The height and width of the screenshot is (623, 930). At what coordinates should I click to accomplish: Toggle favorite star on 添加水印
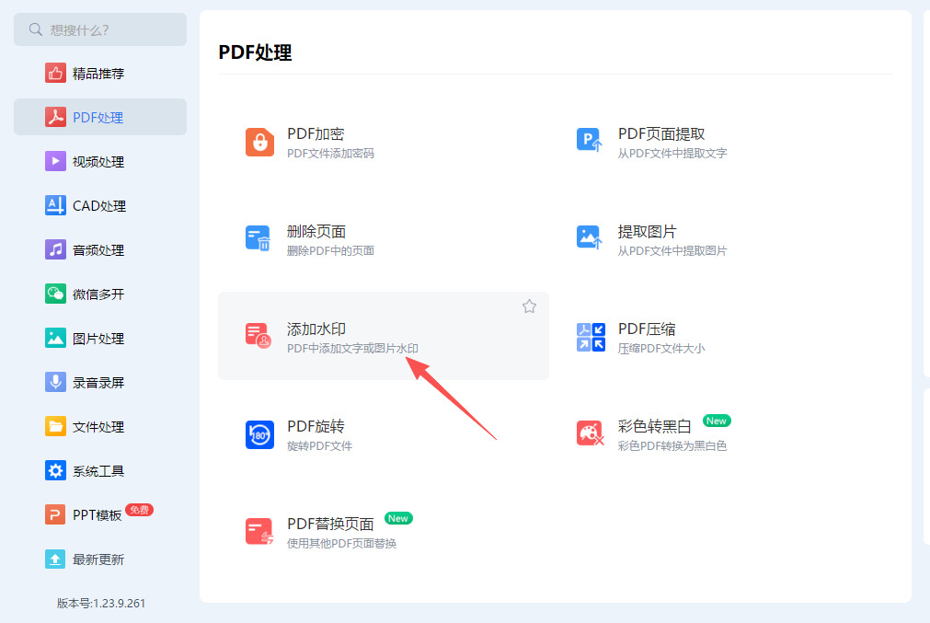coord(529,306)
